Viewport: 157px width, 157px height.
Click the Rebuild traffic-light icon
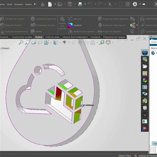pos(120,4)
